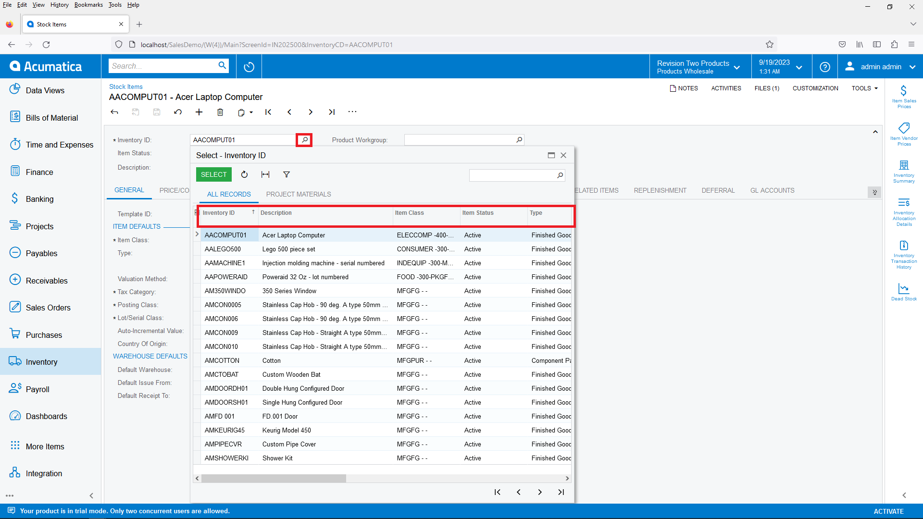Collapse the left navigation sidebar
The height and width of the screenshot is (519, 923).
click(x=91, y=495)
